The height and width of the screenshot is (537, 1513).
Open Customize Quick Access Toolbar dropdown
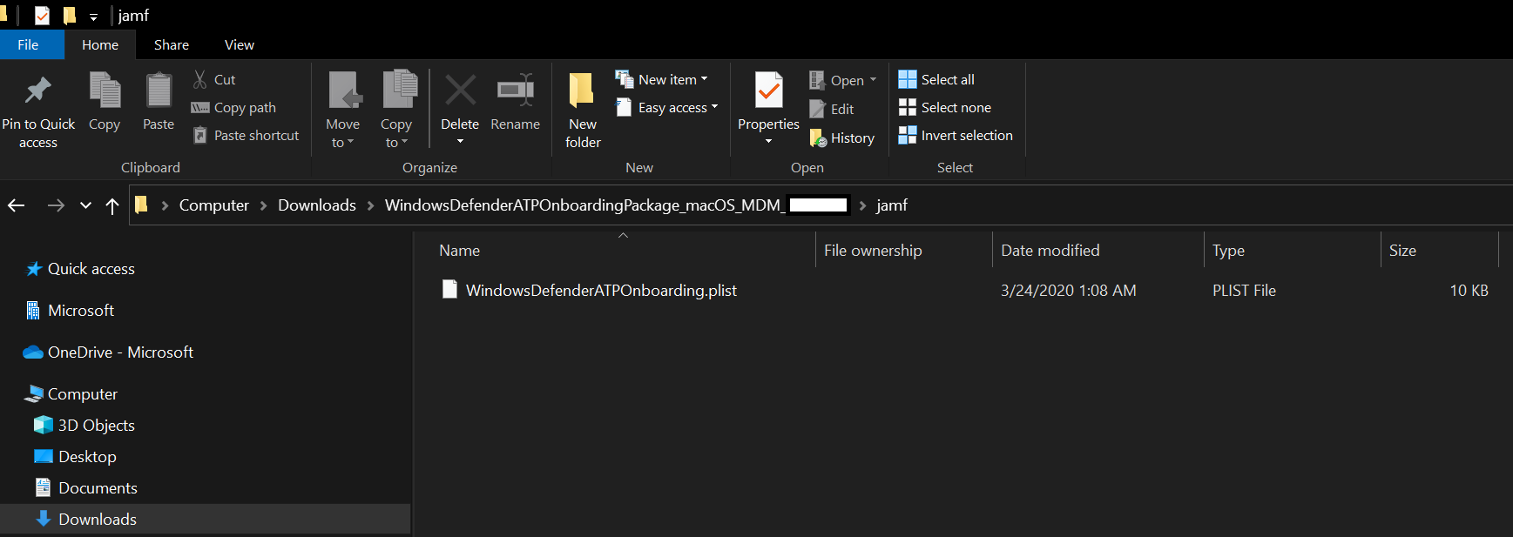[93, 17]
